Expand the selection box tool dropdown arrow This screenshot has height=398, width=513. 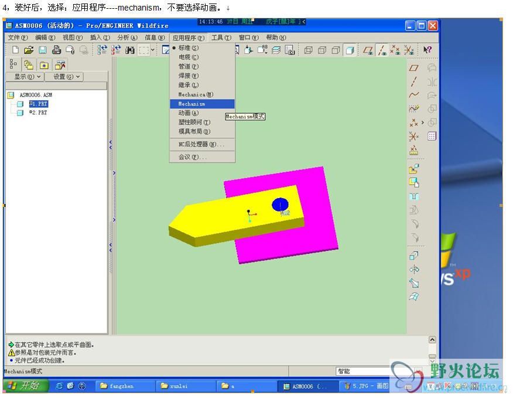[x=152, y=50]
